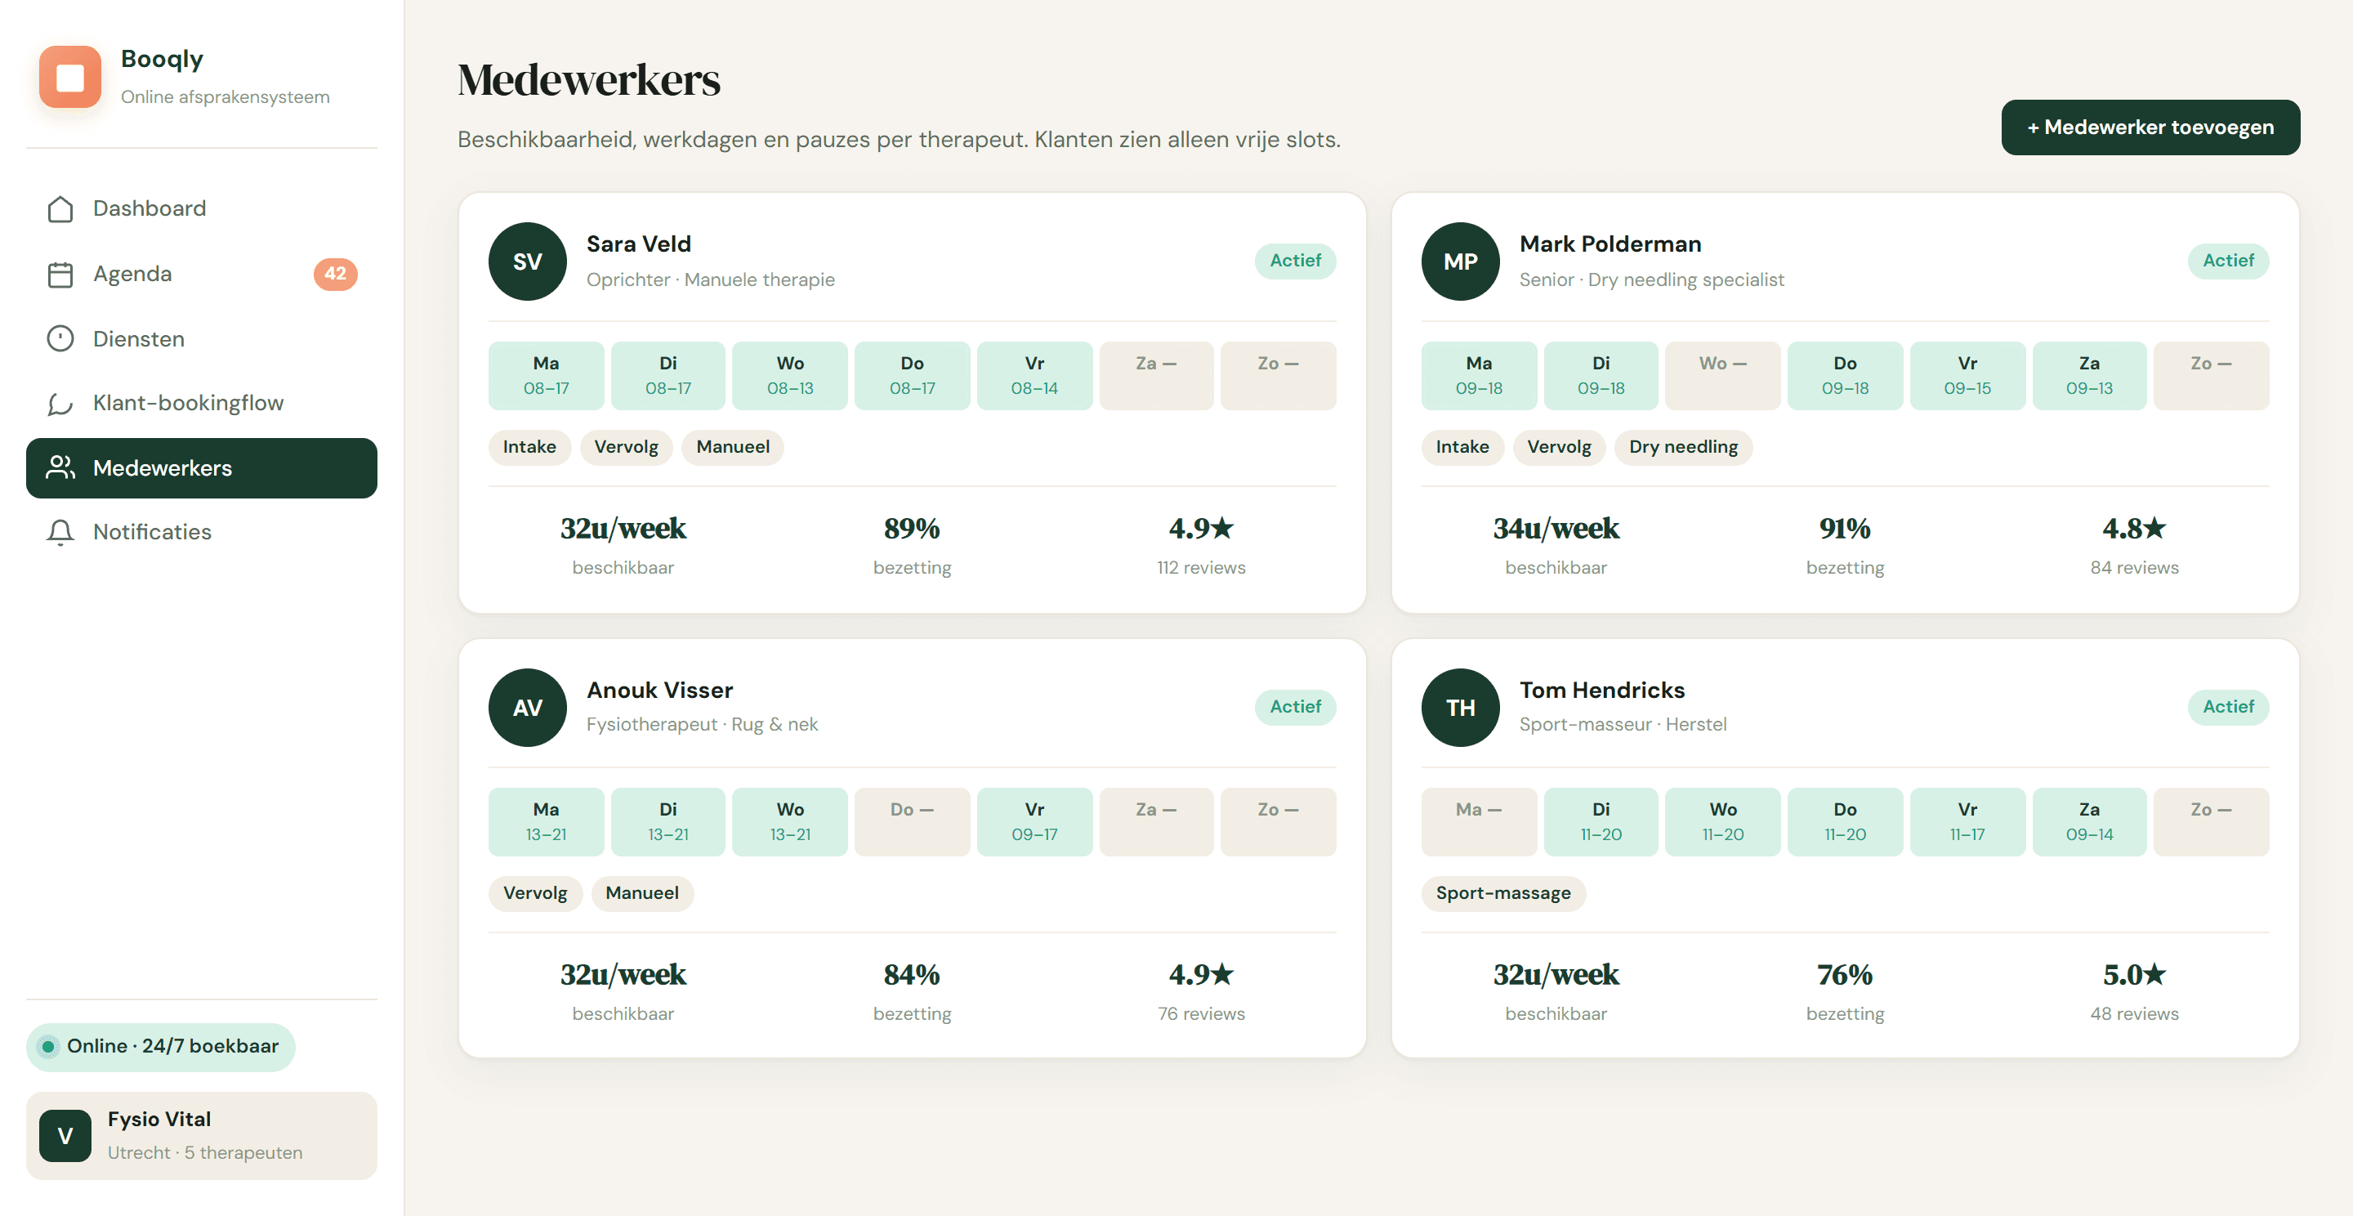
Task: Click the Notificaties bell icon
Action: 60,532
